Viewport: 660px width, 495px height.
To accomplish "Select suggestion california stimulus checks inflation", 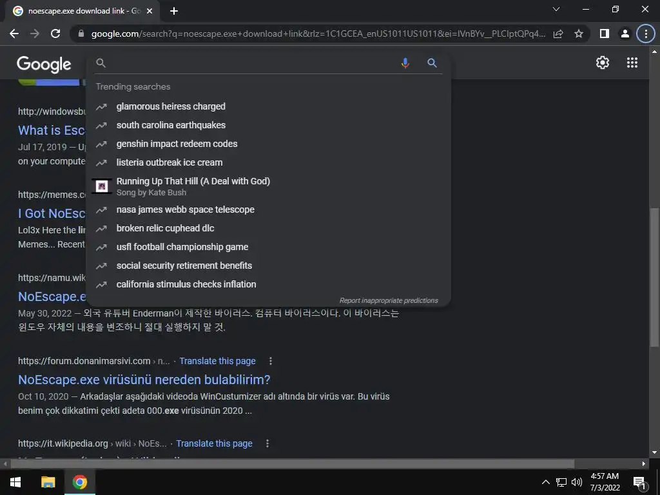I will (x=268, y=284).
